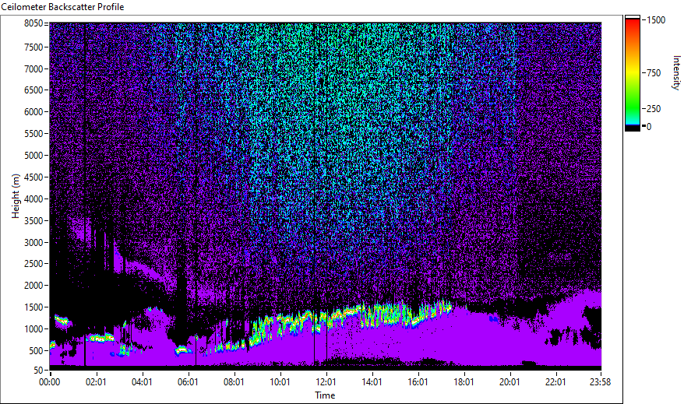Select the 2500 height axis value
This screenshot has height=404, width=684.
[33, 264]
